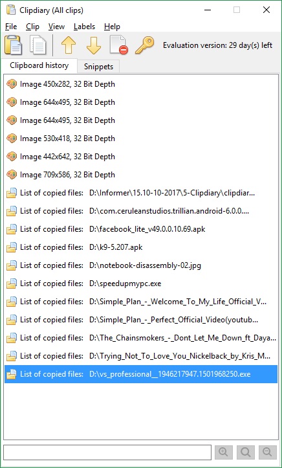Click folder icon of notebook-disassembly-02.jpg row
The height and width of the screenshot is (468, 282).
coord(12,265)
